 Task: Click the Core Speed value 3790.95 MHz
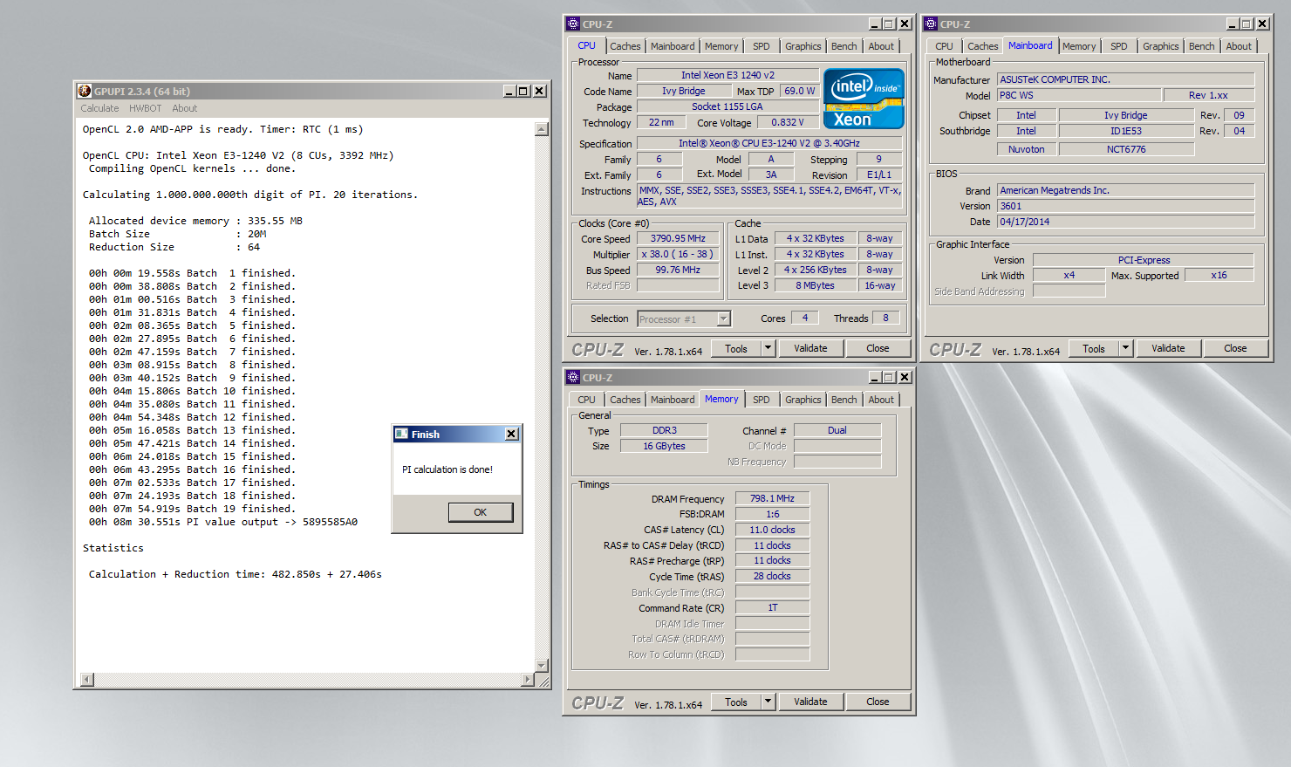coord(678,238)
